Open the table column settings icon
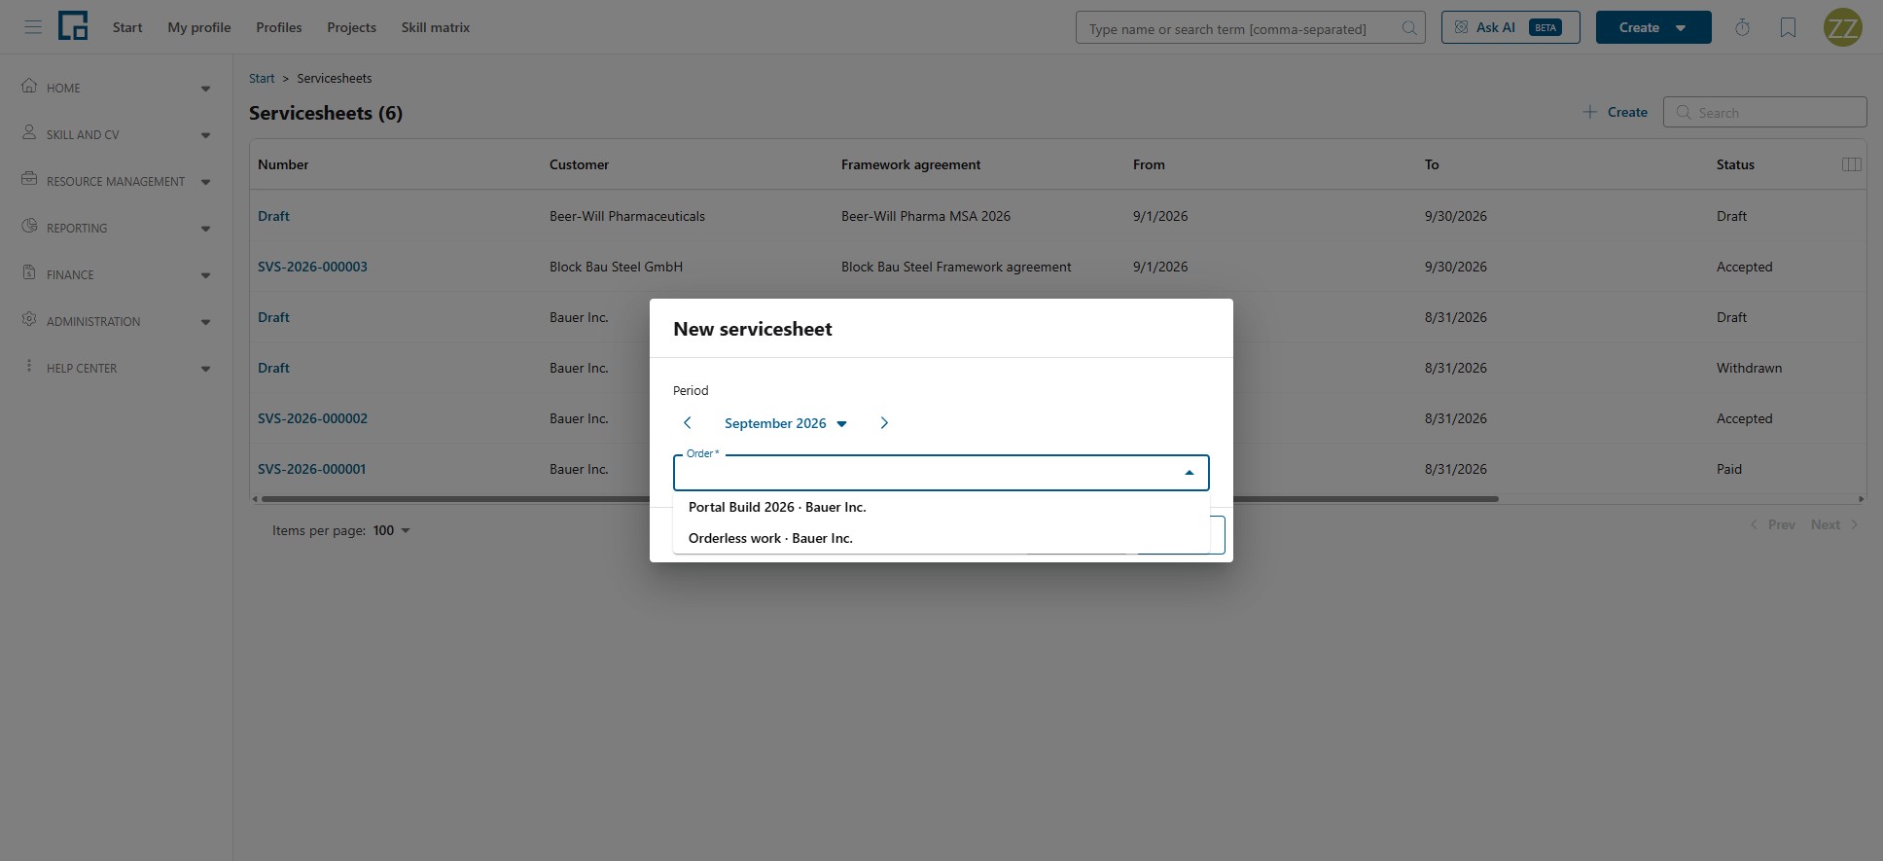The height and width of the screenshot is (861, 1883). [x=1852, y=164]
